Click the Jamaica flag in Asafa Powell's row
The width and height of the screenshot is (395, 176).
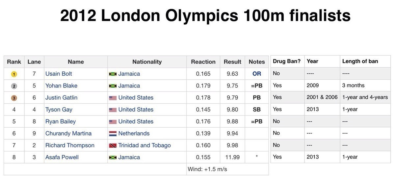[x=113, y=158]
